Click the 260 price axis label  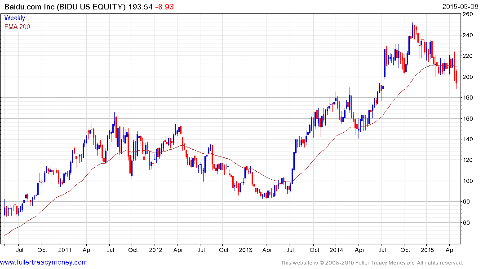click(x=468, y=14)
